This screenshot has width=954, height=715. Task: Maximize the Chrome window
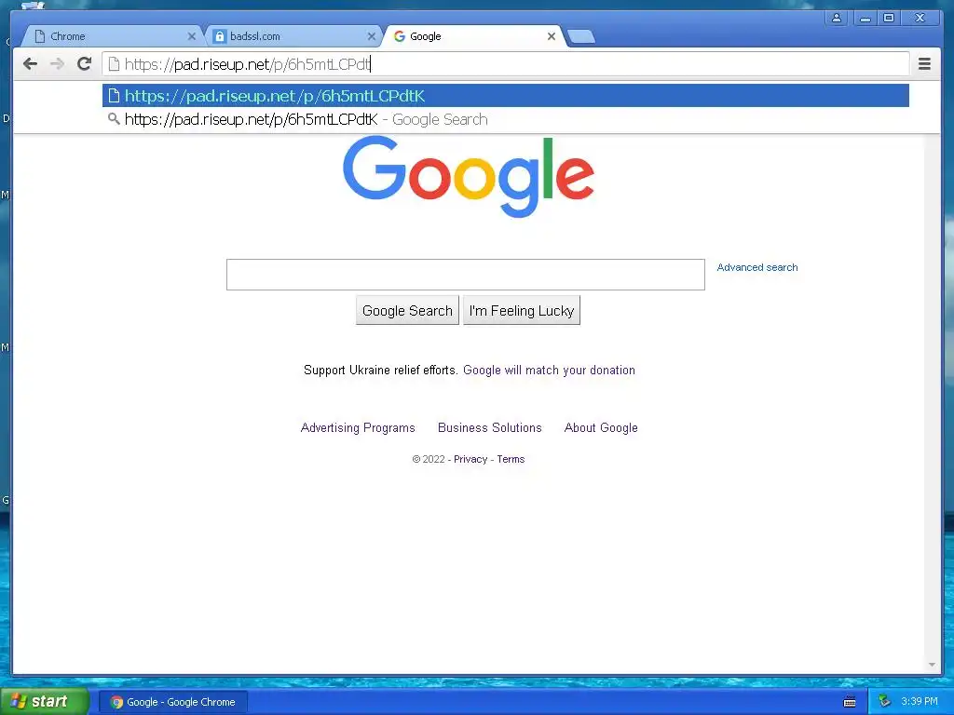click(888, 18)
